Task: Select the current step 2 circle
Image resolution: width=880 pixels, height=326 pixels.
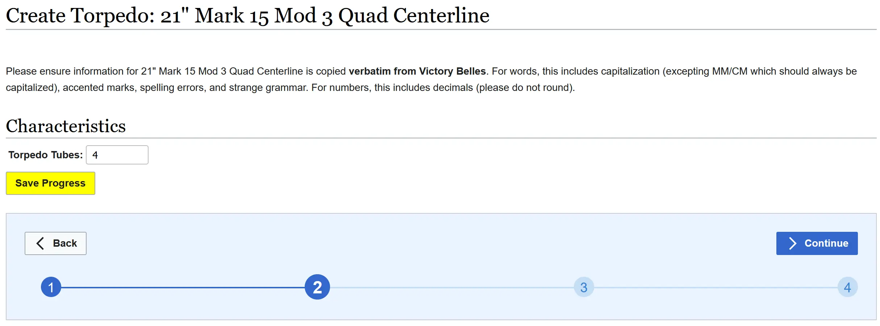Action: (317, 287)
